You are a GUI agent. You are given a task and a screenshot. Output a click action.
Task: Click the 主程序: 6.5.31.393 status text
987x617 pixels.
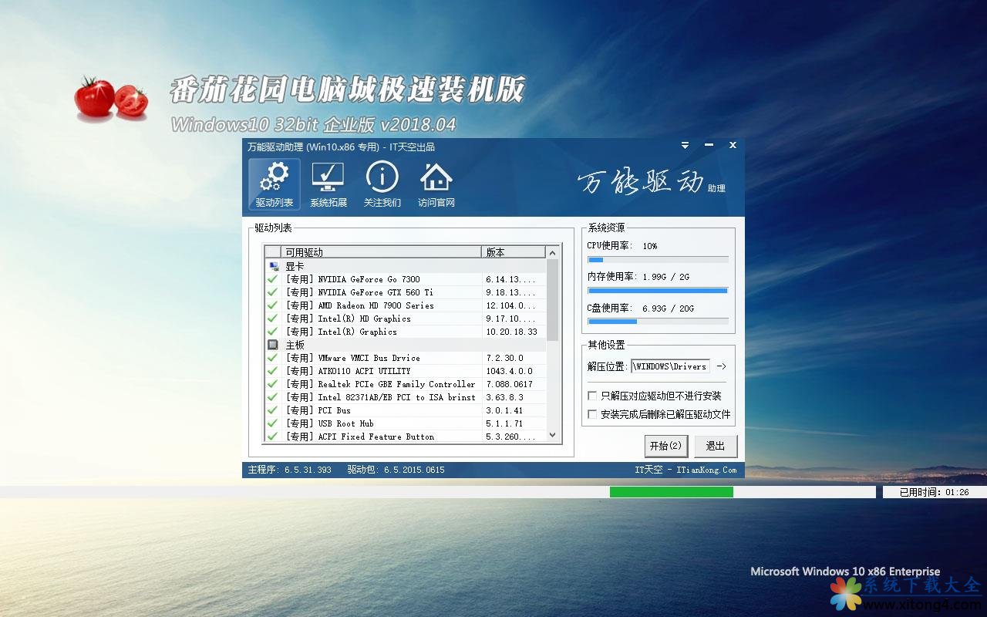290,470
